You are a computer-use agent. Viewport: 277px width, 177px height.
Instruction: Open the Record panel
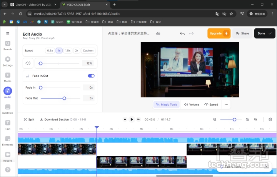[8, 157]
